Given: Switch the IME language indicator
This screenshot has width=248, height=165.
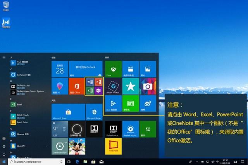Looking at the screenshot, I should click(x=217, y=162).
